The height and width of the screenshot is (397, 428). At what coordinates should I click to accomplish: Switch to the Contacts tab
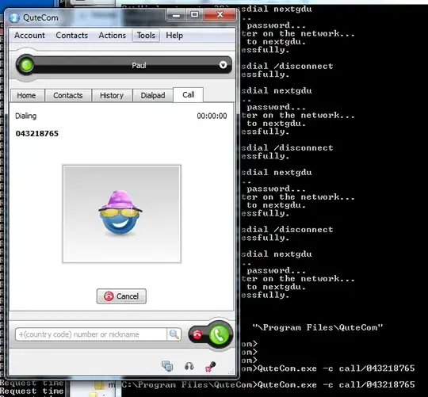pyautogui.click(x=68, y=96)
